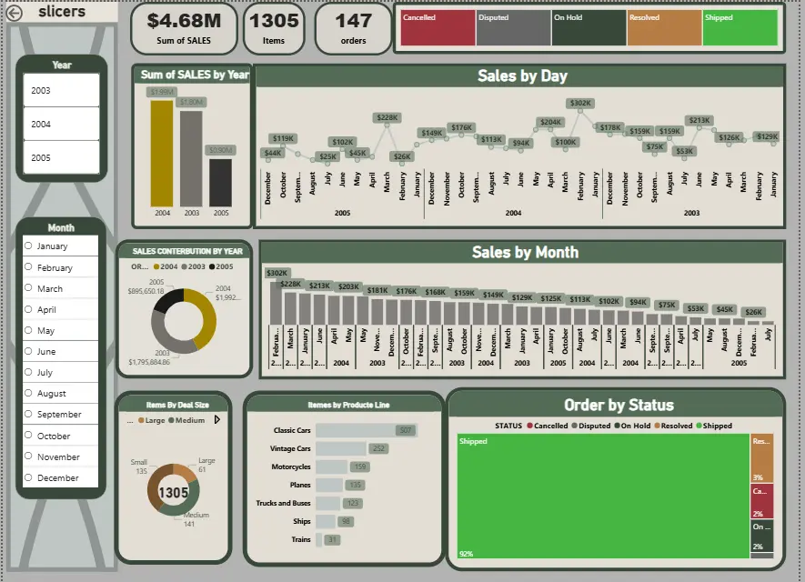Select the January radio button in Month slicer
This screenshot has width=805, height=582.
pyautogui.click(x=29, y=246)
